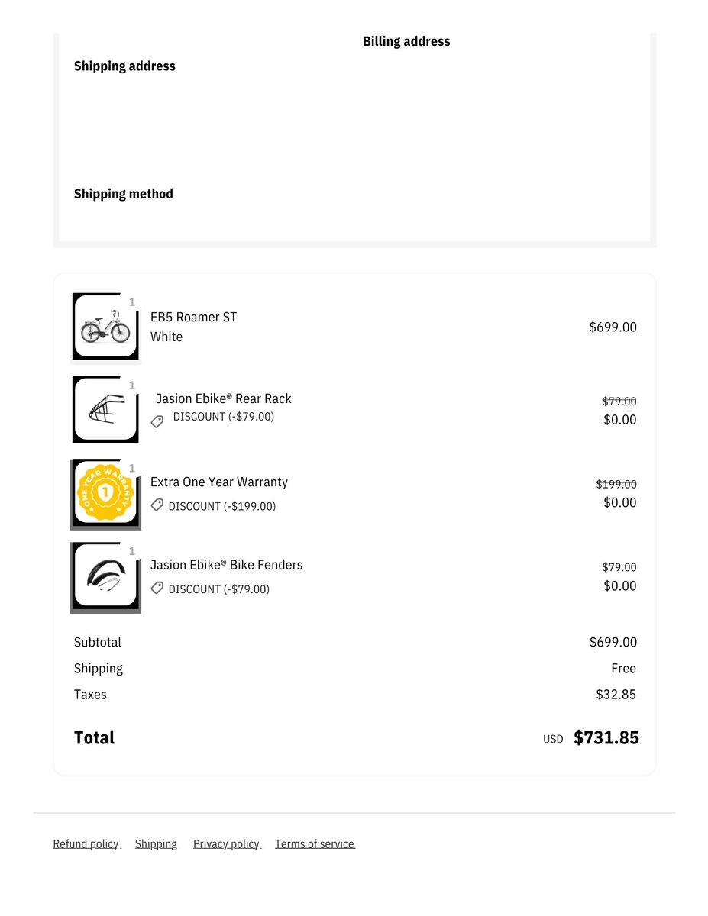This screenshot has width=708, height=916.
Task: Click the Extra One Year Warranty title
Action: 219,482
